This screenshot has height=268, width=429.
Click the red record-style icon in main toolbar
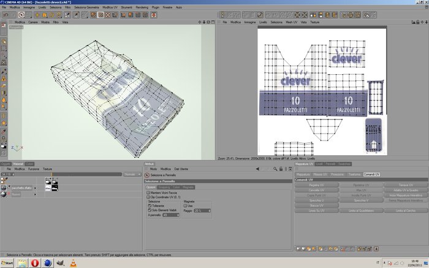coord(154,15)
